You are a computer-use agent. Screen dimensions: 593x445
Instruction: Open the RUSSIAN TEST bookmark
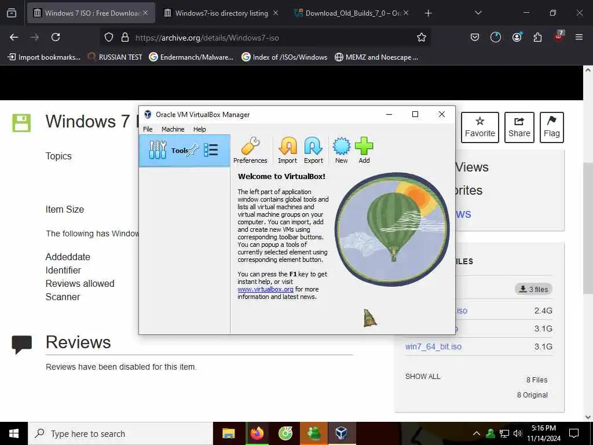coord(115,57)
